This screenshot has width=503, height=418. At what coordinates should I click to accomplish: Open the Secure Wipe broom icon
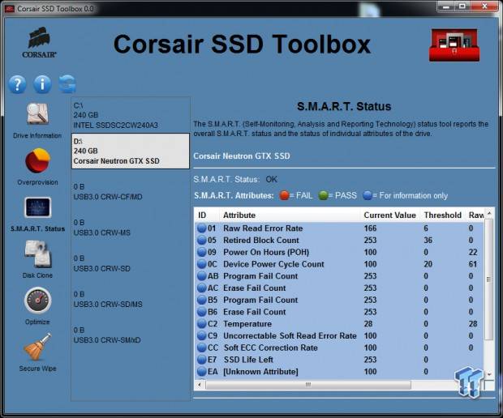(x=37, y=347)
